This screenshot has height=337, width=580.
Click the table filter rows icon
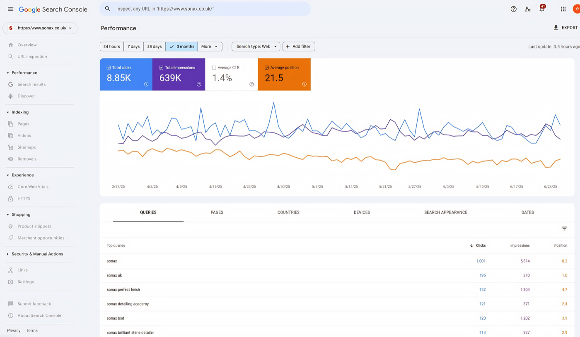tap(564, 229)
